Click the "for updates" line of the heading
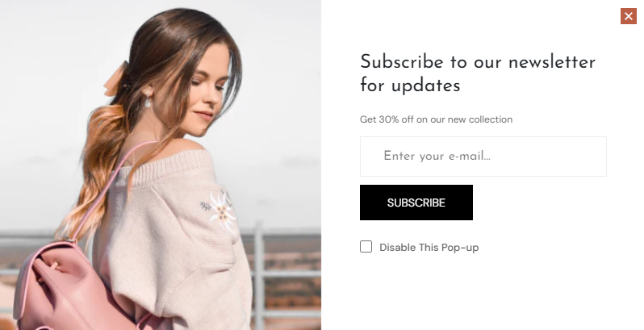Image resolution: width=644 pixels, height=330 pixels. tap(410, 86)
